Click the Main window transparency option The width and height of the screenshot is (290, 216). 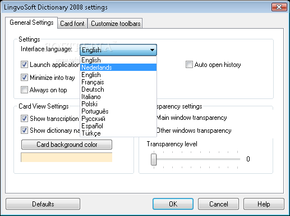pyautogui.click(x=191, y=118)
